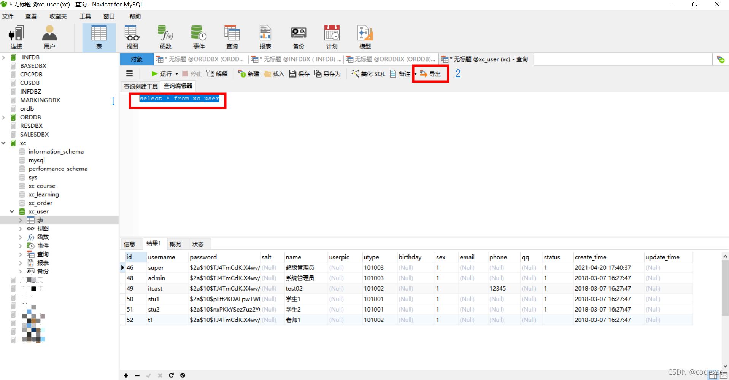Open the 计划 (Schedule) icon

pos(331,36)
